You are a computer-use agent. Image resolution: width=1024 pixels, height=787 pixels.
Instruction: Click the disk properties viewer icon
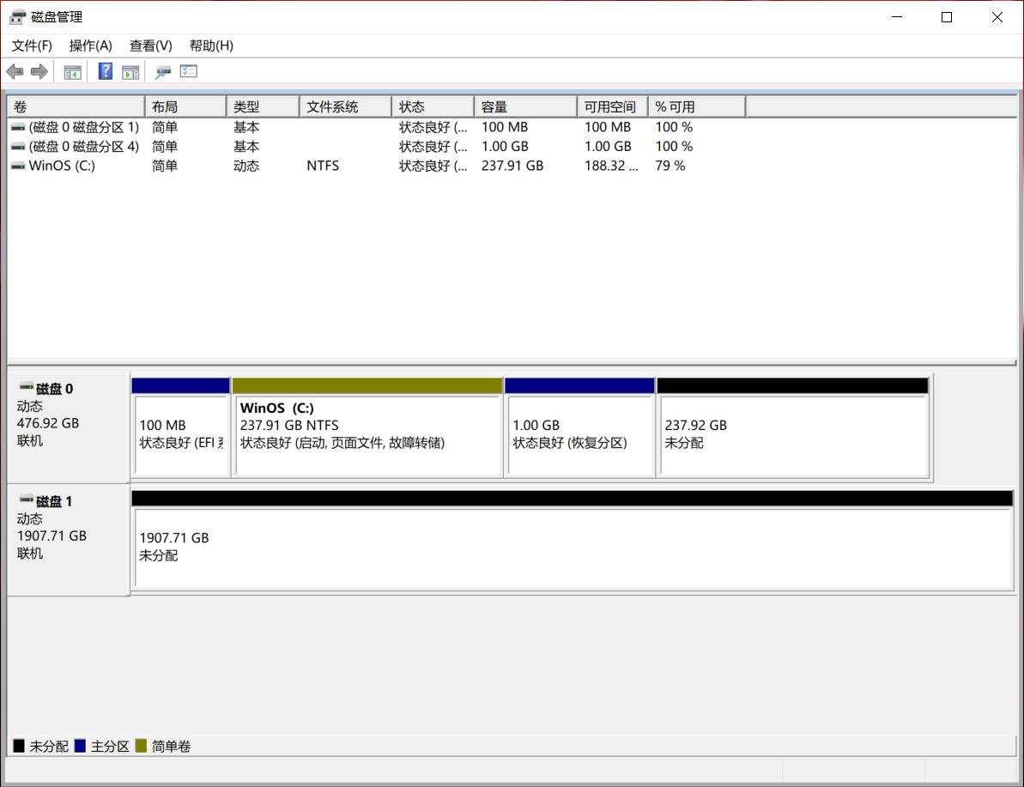pos(162,71)
